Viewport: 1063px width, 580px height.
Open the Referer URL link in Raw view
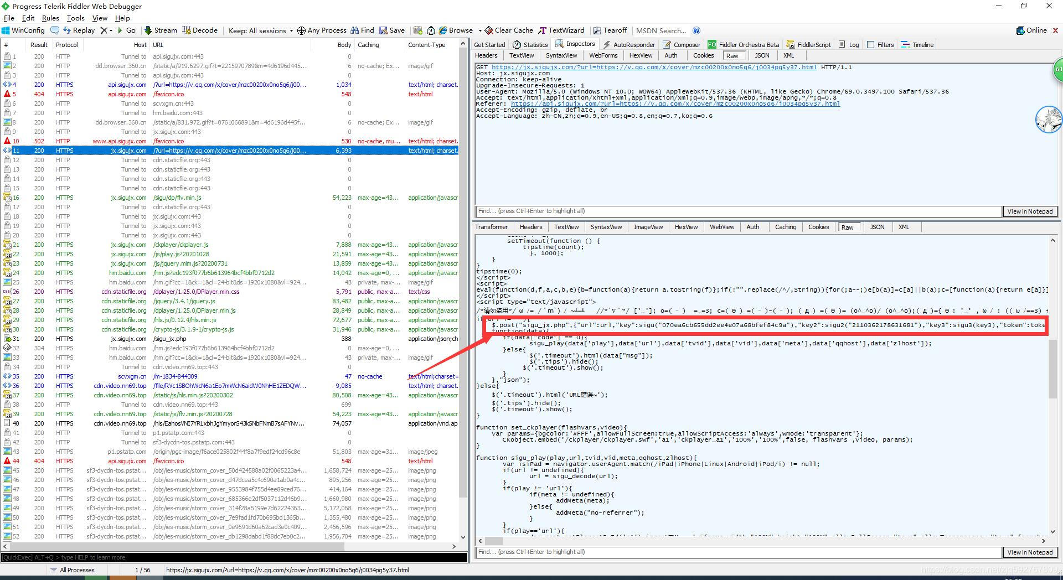(x=675, y=103)
